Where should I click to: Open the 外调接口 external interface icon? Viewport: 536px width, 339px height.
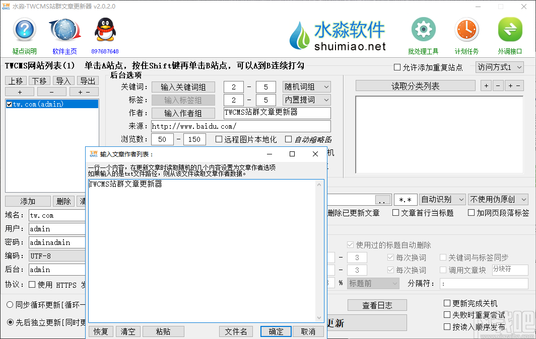click(x=510, y=29)
